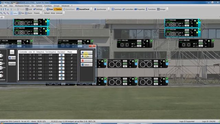
Task: Click Obj.Select button for ID 5 row
Action: (x=62, y=58)
